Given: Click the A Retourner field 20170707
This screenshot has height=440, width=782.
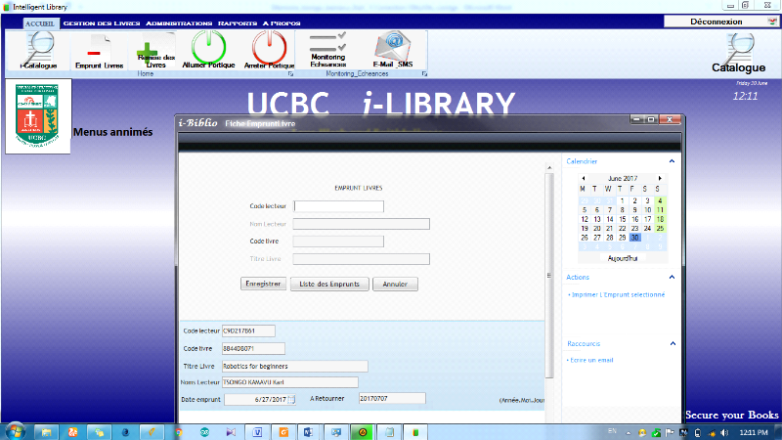Looking at the screenshot, I should [392, 399].
